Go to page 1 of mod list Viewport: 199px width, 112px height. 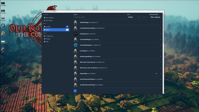click(x=75, y=91)
